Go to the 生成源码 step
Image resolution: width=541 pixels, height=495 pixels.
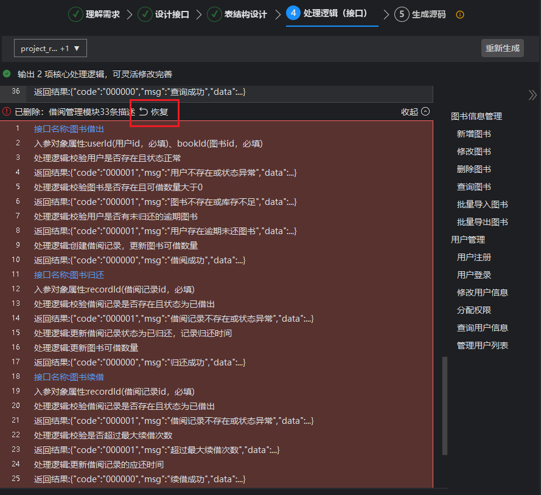(428, 14)
